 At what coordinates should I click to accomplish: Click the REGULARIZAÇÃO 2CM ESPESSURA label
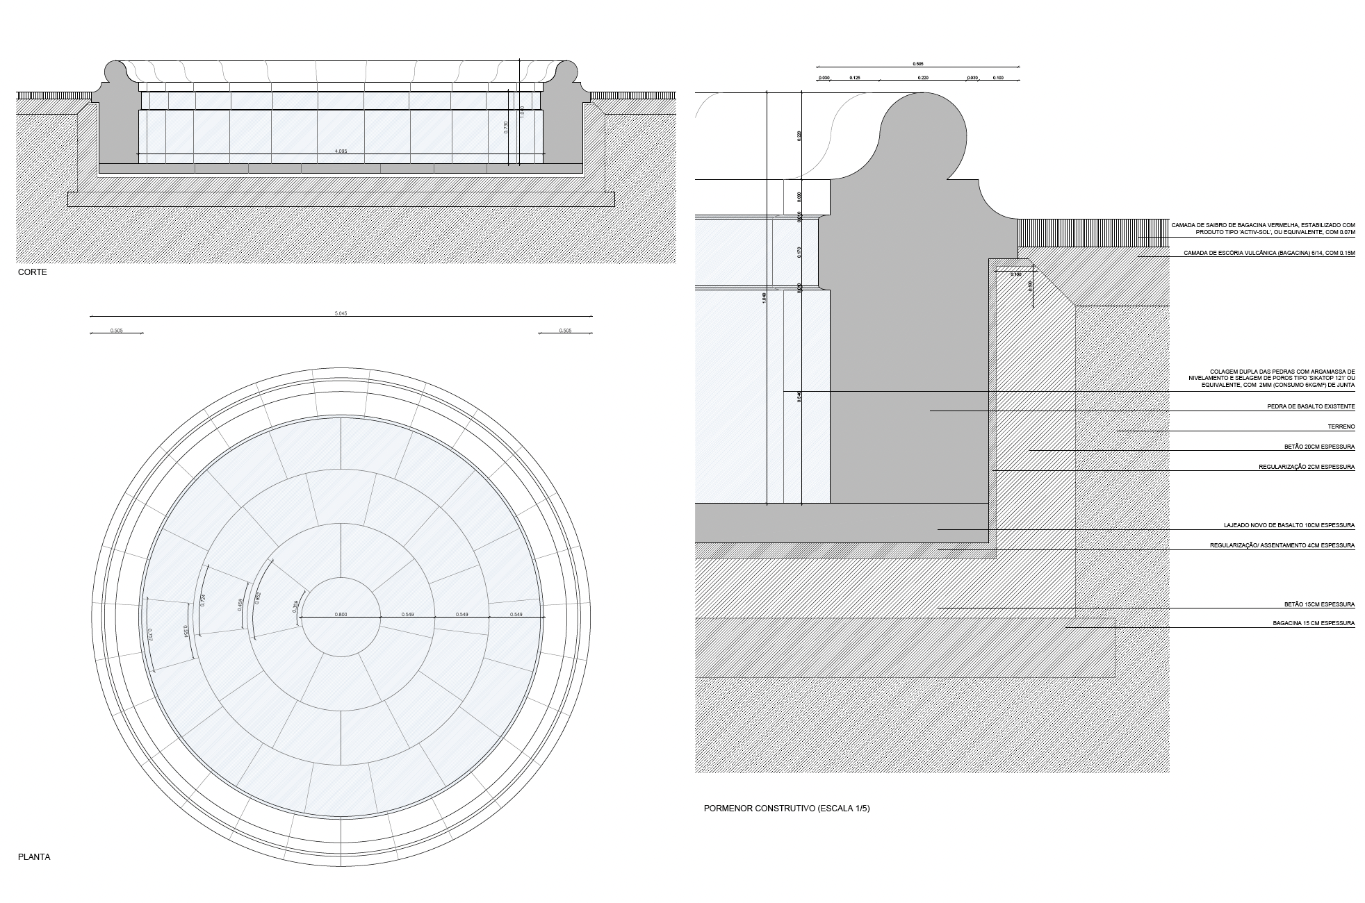pos(1307,467)
